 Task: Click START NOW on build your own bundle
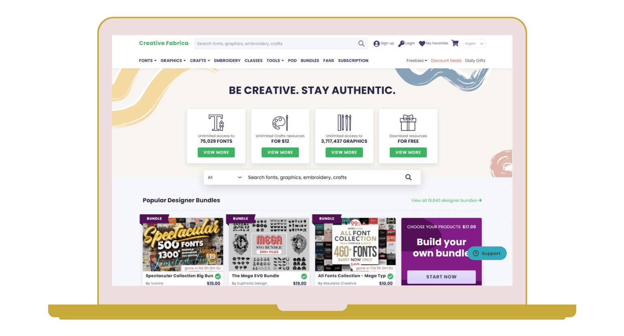(x=441, y=277)
